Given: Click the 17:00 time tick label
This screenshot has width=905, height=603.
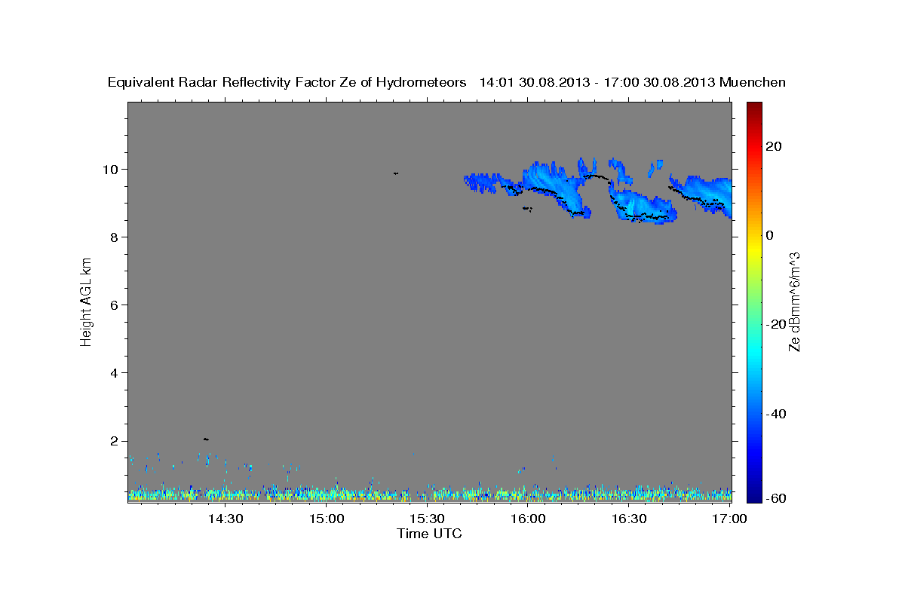Looking at the screenshot, I should click(729, 519).
